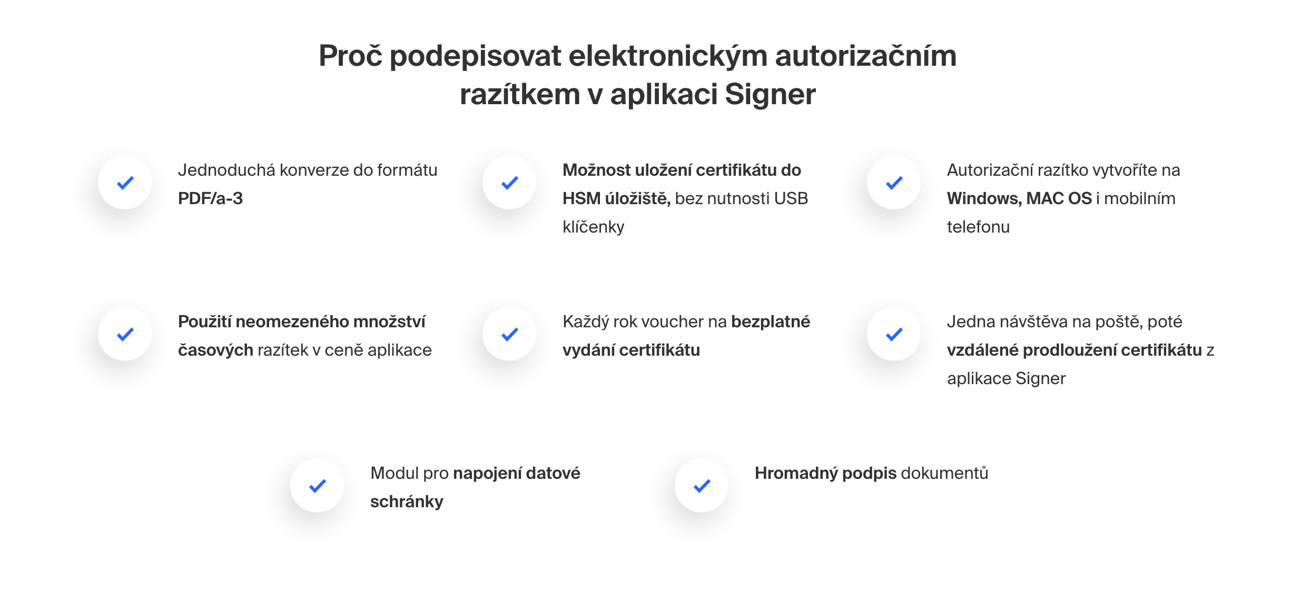
Task: Click the text 'Jednoduchá konverze do formátu'
Action: click(308, 170)
